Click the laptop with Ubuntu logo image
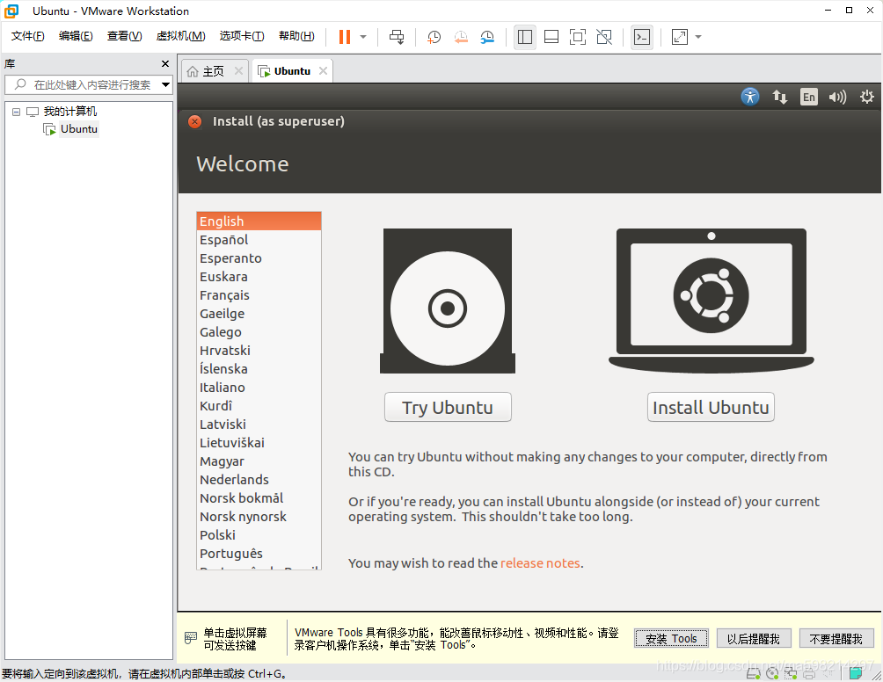The image size is (883, 682). [712, 301]
